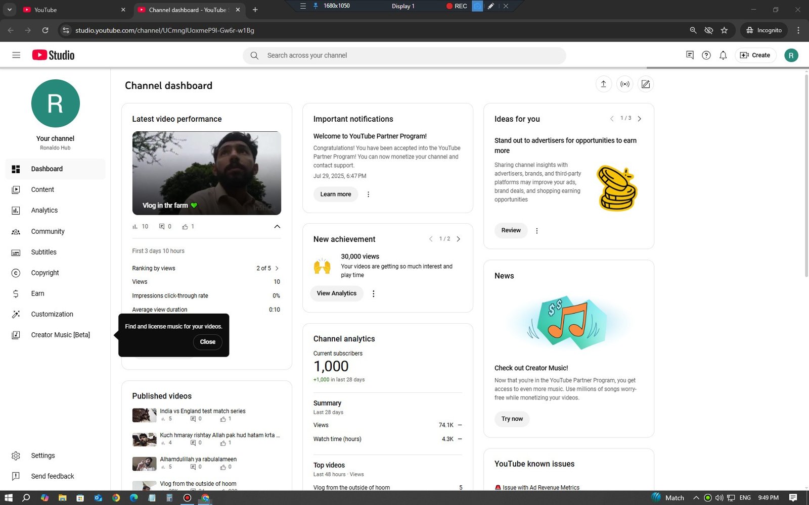Click the View Analytics button

click(337, 293)
